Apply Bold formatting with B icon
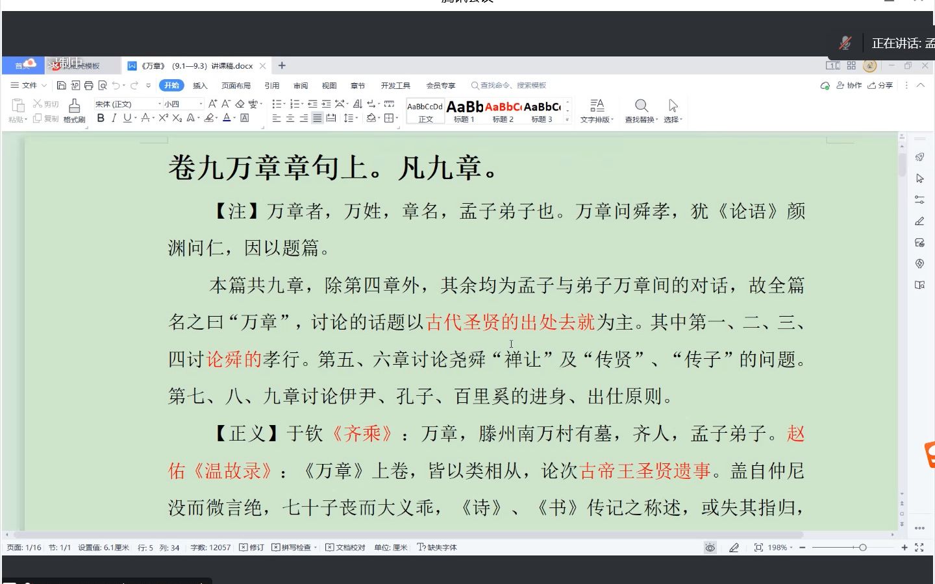Viewport: 935px width, 584px height. [101, 118]
